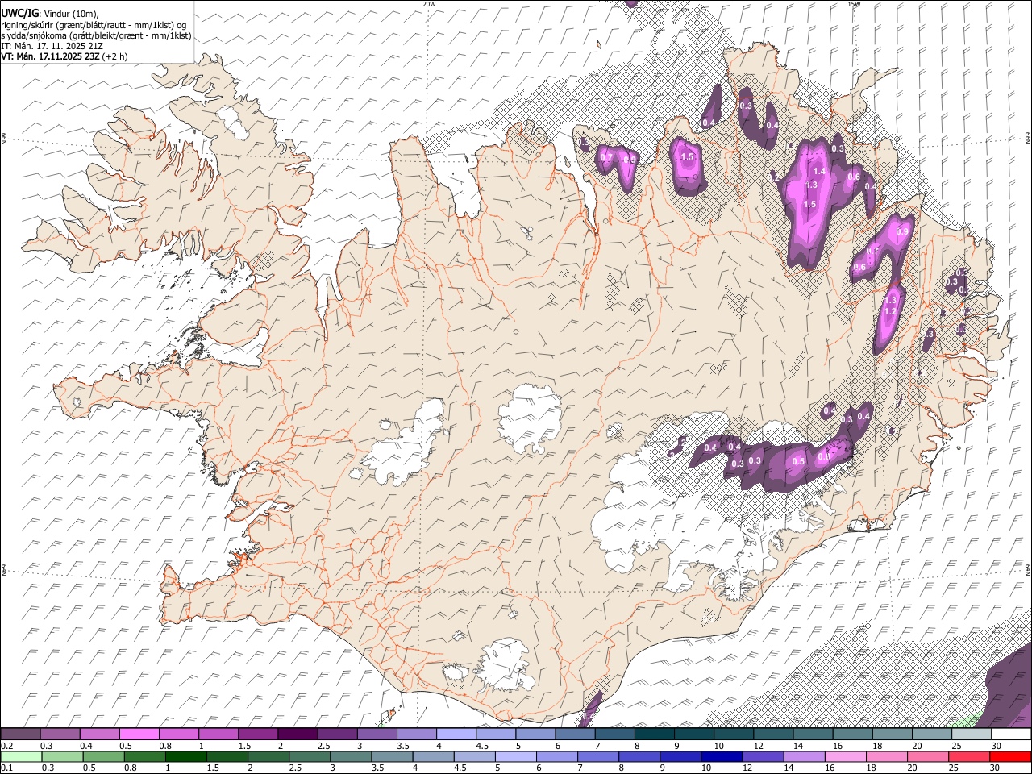The height and width of the screenshot is (774, 1032).
Task: Click the 'slydda/snjókoma (grátt/bleikt/grænt - mm/1klst)' line
Action: (96, 35)
